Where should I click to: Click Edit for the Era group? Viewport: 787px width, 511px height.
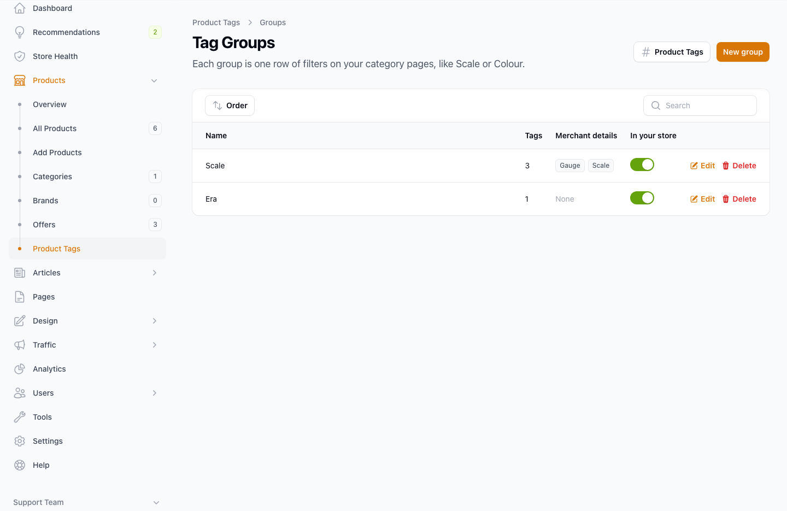click(703, 199)
